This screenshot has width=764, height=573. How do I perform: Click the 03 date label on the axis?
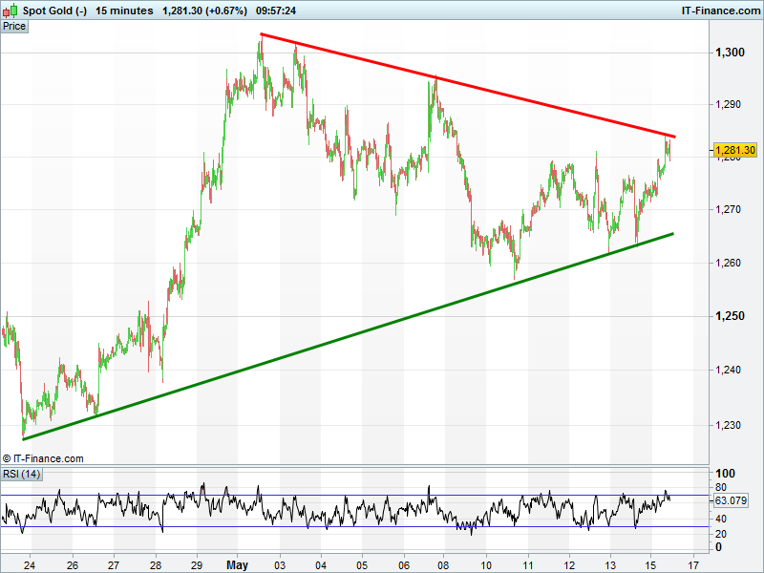[x=280, y=565]
